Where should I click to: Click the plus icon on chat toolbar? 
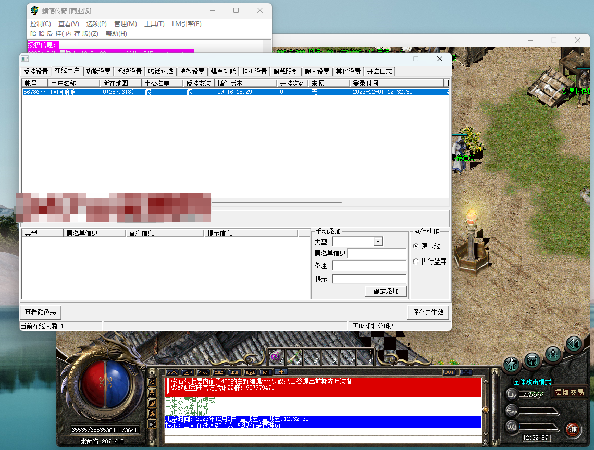[x=281, y=372]
